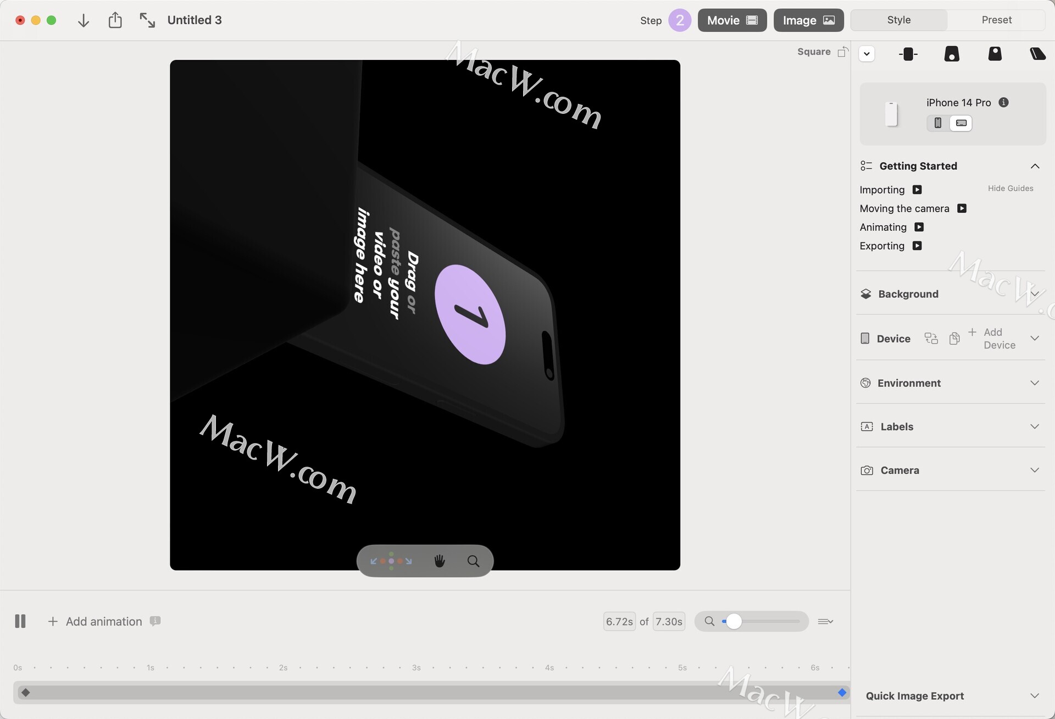Click the iPhone 14 Pro thumbnail
Screen dimensions: 1055x719
[x=891, y=114]
